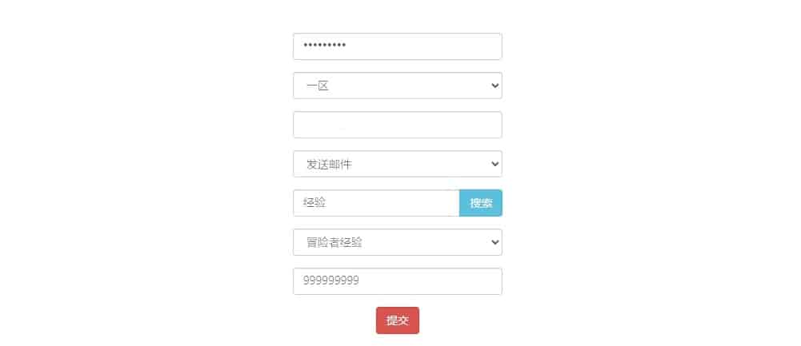Place cursor after 经验 keyword text
This screenshot has height=346, width=801.
pyautogui.click(x=327, y=203)
